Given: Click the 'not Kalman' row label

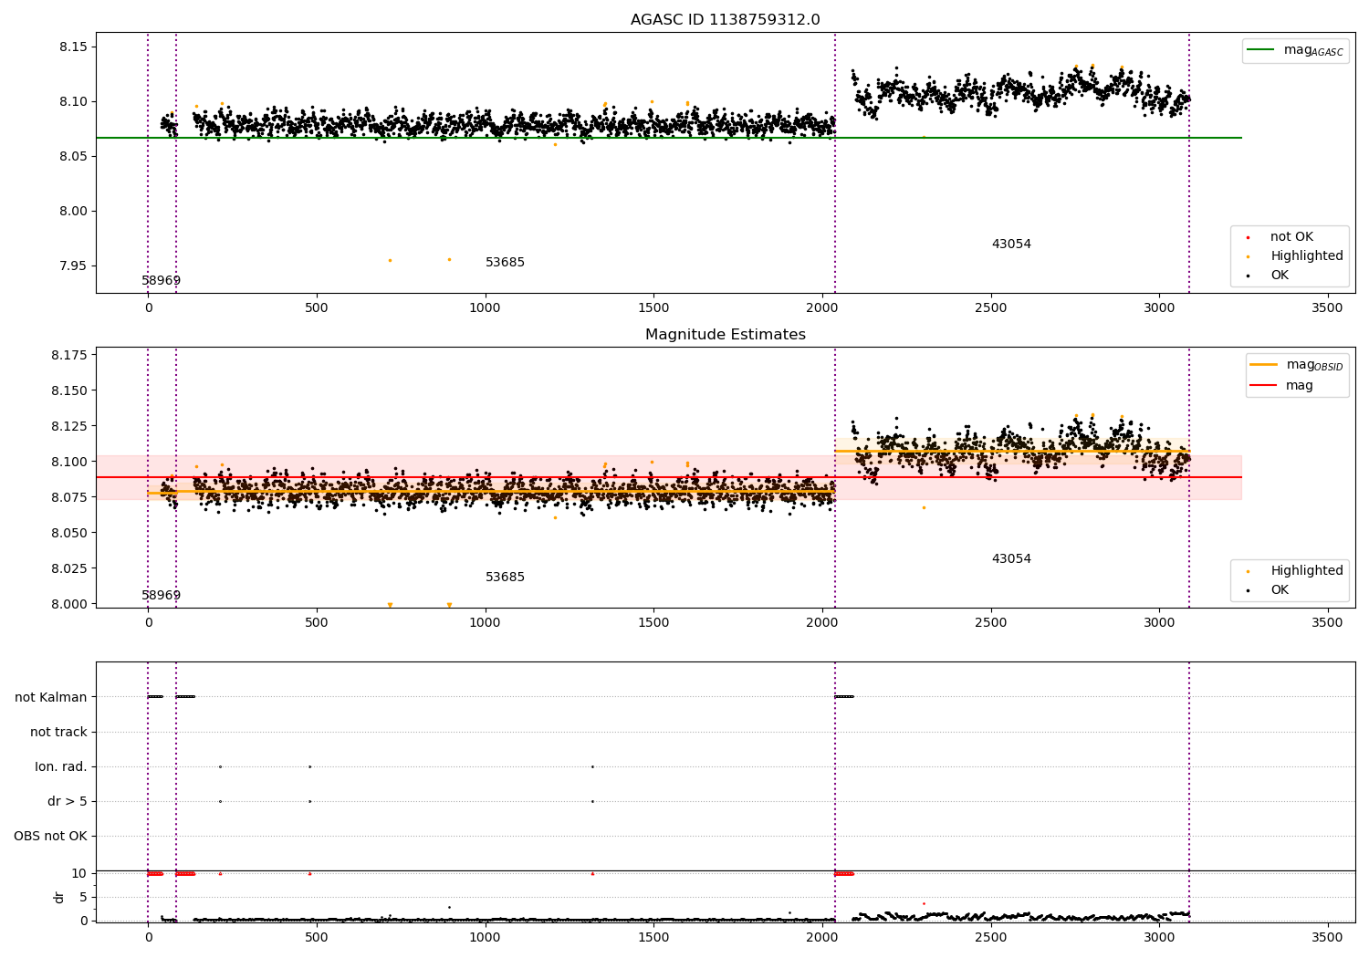Looking at the screenshot, I should pyautogui.click(x=51, y=697).
